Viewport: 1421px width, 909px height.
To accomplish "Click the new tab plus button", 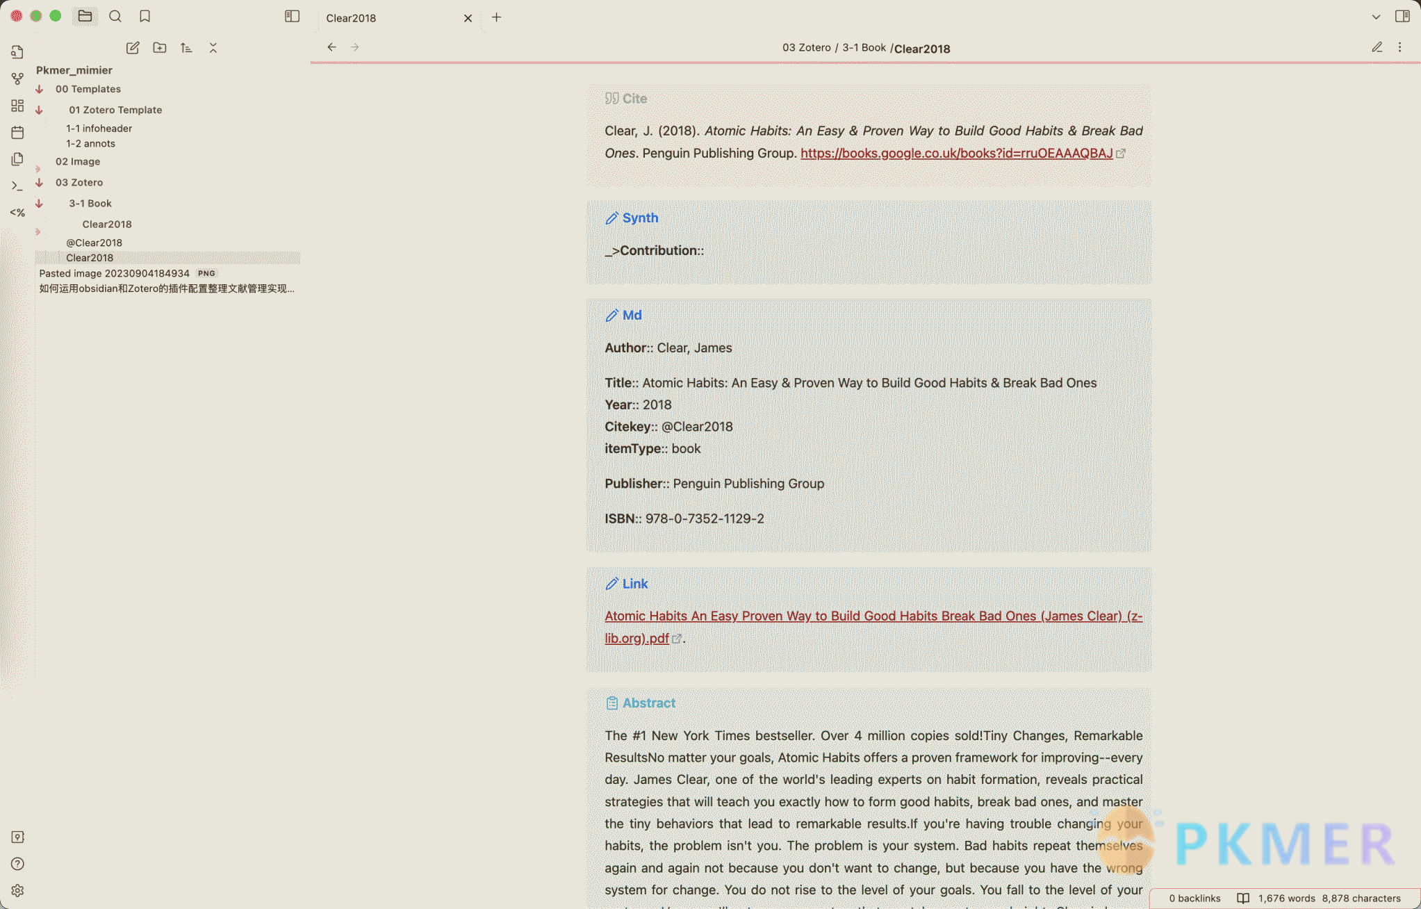I will (x=496, y=17).
